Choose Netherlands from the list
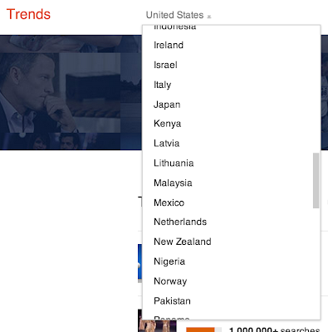The image size is (328, 332). 232,222
